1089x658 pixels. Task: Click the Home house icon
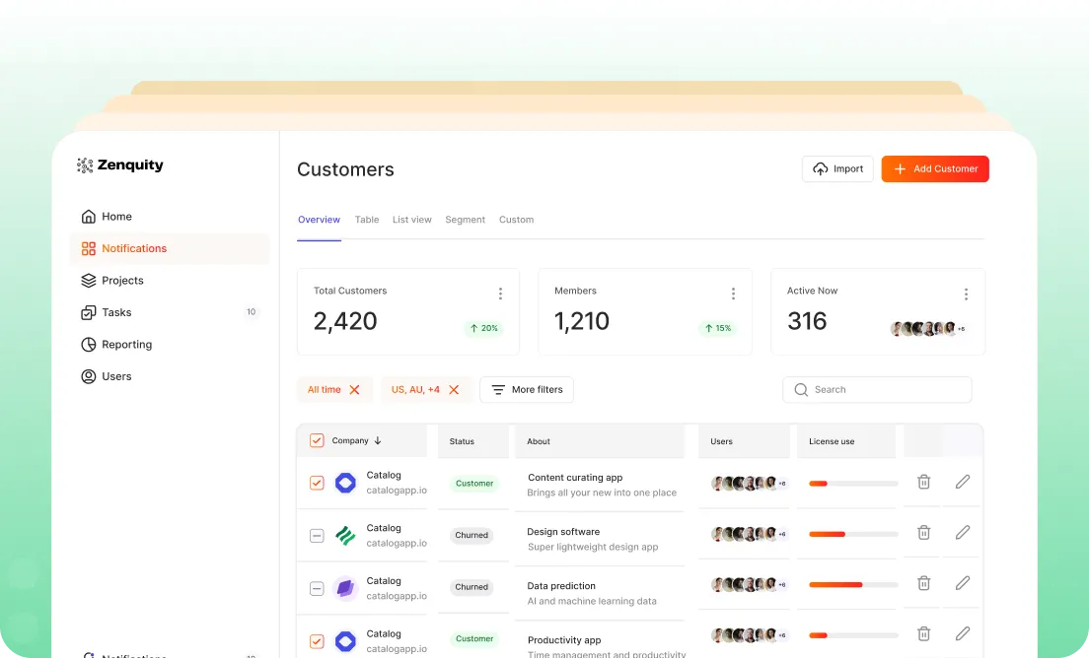[88, 217]
